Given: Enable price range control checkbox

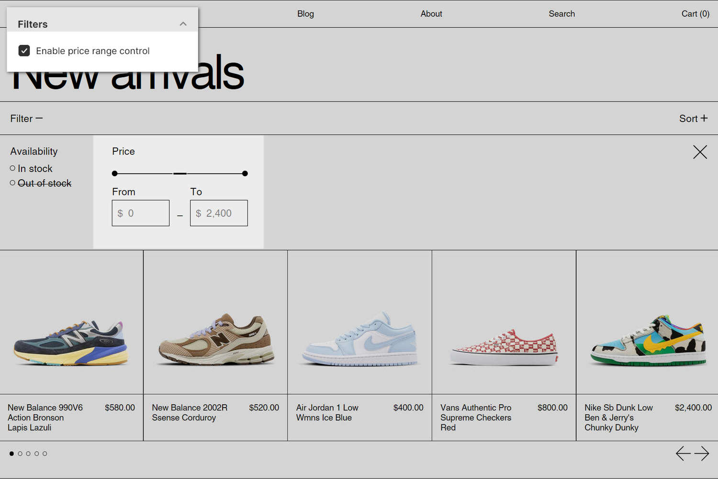Looking at the screenshot, I should point(24,50).
